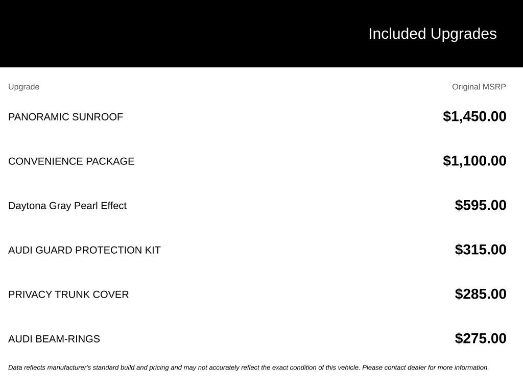Click the $1,100.00 convenience package price
This screenshot has width=523, height=392.
pos(474,161)
